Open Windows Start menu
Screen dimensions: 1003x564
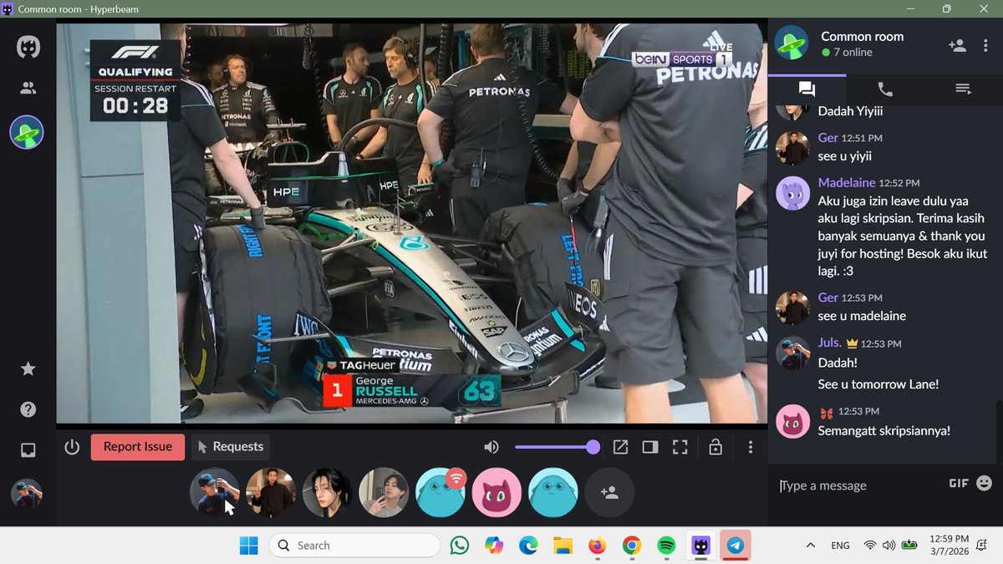pos(249,546)
